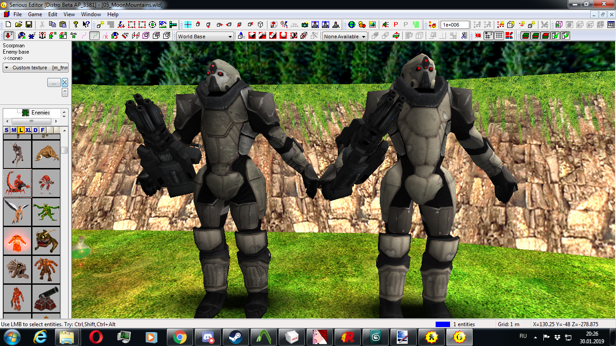Open the Edit menu
Screen dimensions: 616x346
[x=53, y=14]
